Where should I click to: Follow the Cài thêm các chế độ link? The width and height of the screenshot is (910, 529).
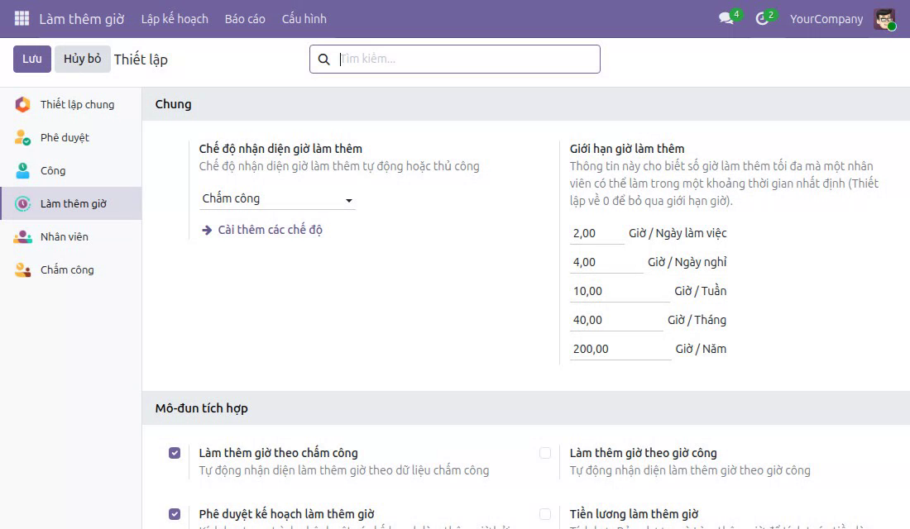270,230
